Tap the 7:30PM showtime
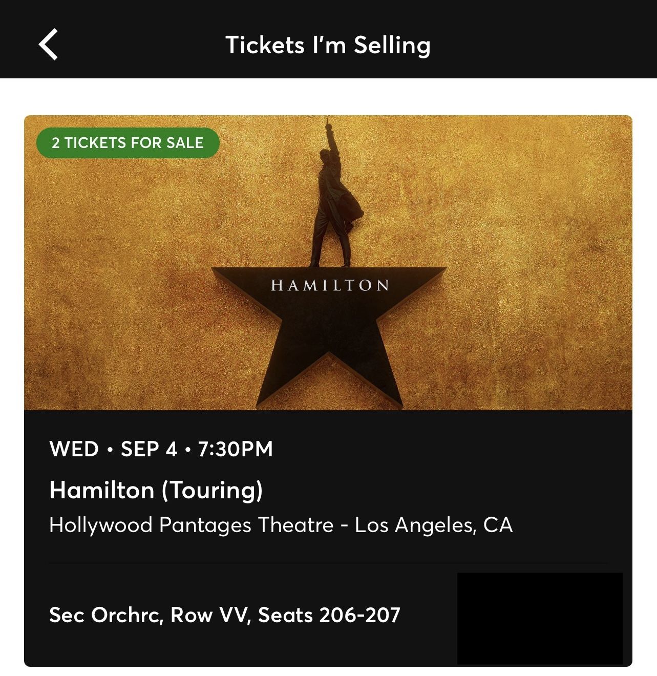This screenshot has height=676, width=657. pyautogui.click(x=235, y=449)
